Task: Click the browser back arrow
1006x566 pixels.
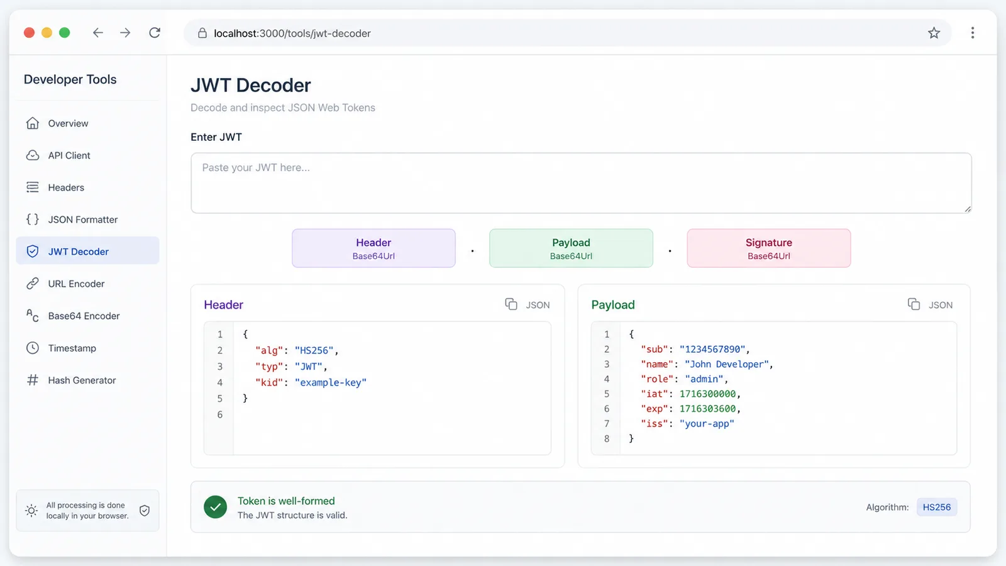Action: tap(97, 33)
